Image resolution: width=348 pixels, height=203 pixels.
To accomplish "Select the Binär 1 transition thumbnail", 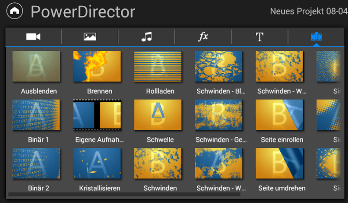I will (36, 115).
